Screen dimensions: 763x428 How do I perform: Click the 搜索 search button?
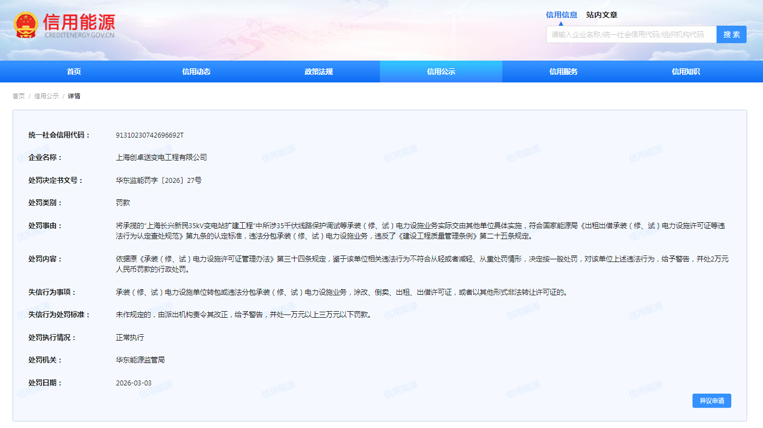coord(732,34)
